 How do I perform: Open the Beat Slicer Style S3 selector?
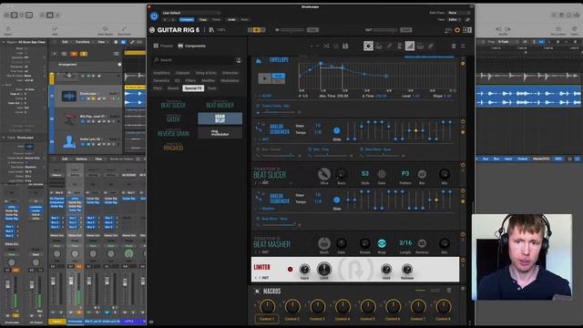365,174
